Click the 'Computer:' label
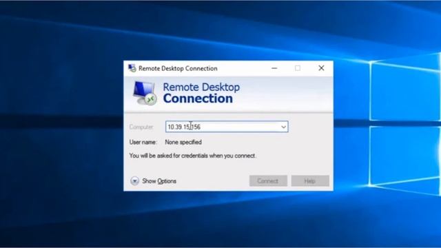The height and width of the screenshot is (248, 441). pos(141,127)
